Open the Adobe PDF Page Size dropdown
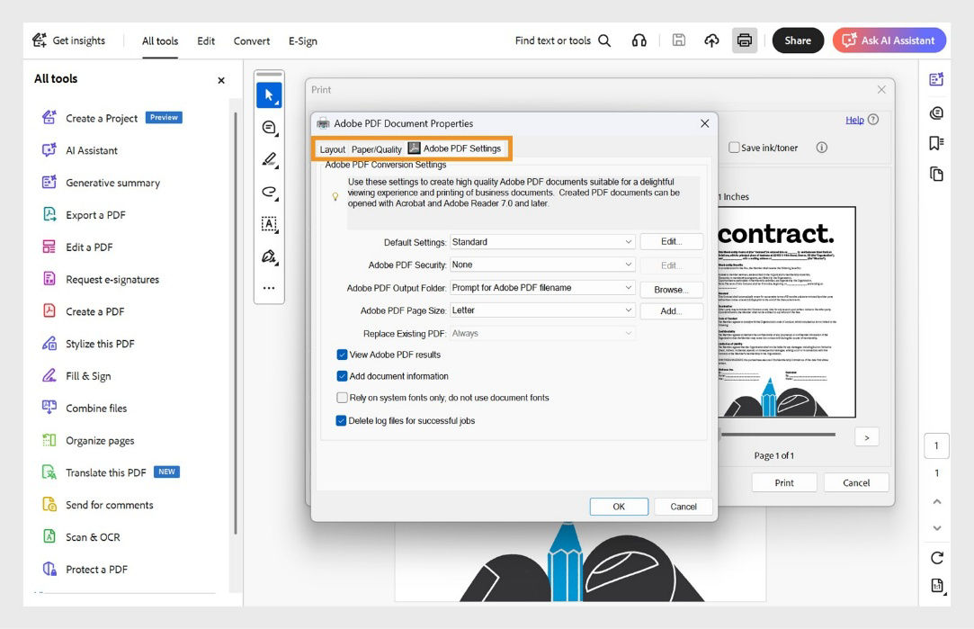 pos(628,310)
